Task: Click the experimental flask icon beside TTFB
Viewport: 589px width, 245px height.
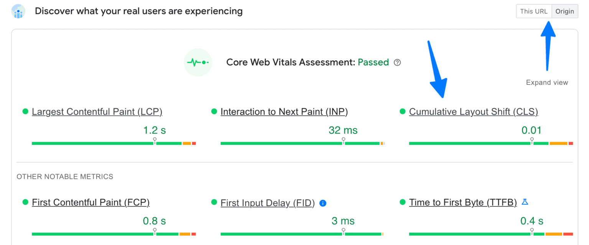Action: click(x=525, y=201)
